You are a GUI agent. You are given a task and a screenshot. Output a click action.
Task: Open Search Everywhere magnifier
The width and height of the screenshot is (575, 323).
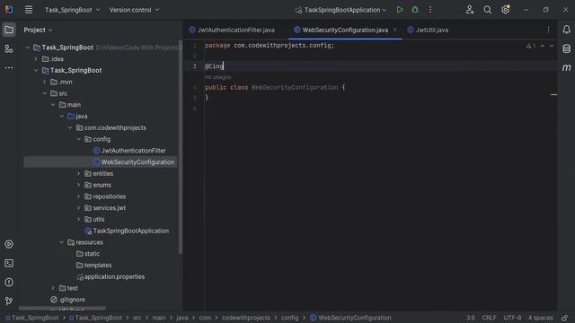(x=487, y=10)
